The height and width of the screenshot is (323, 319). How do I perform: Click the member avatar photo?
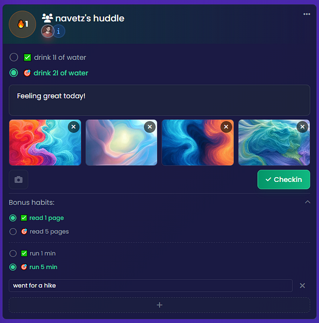(48, 31)
